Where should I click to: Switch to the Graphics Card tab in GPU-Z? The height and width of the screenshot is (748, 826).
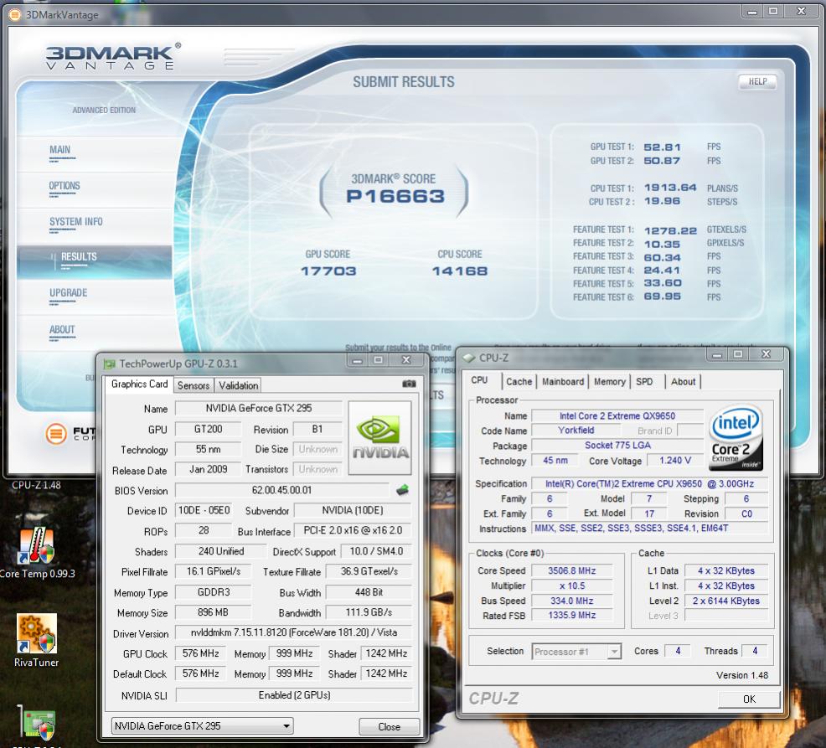[x=139, y=384]
